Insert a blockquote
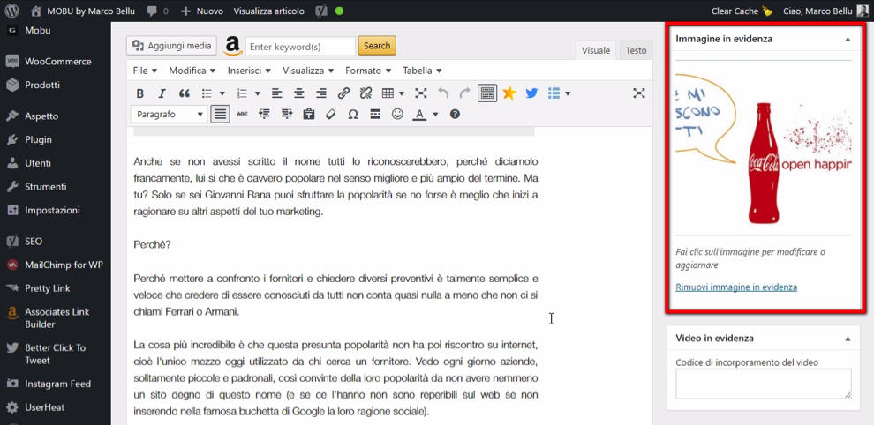The width and height of the screenshot is (874, 425). click(184, 93)
